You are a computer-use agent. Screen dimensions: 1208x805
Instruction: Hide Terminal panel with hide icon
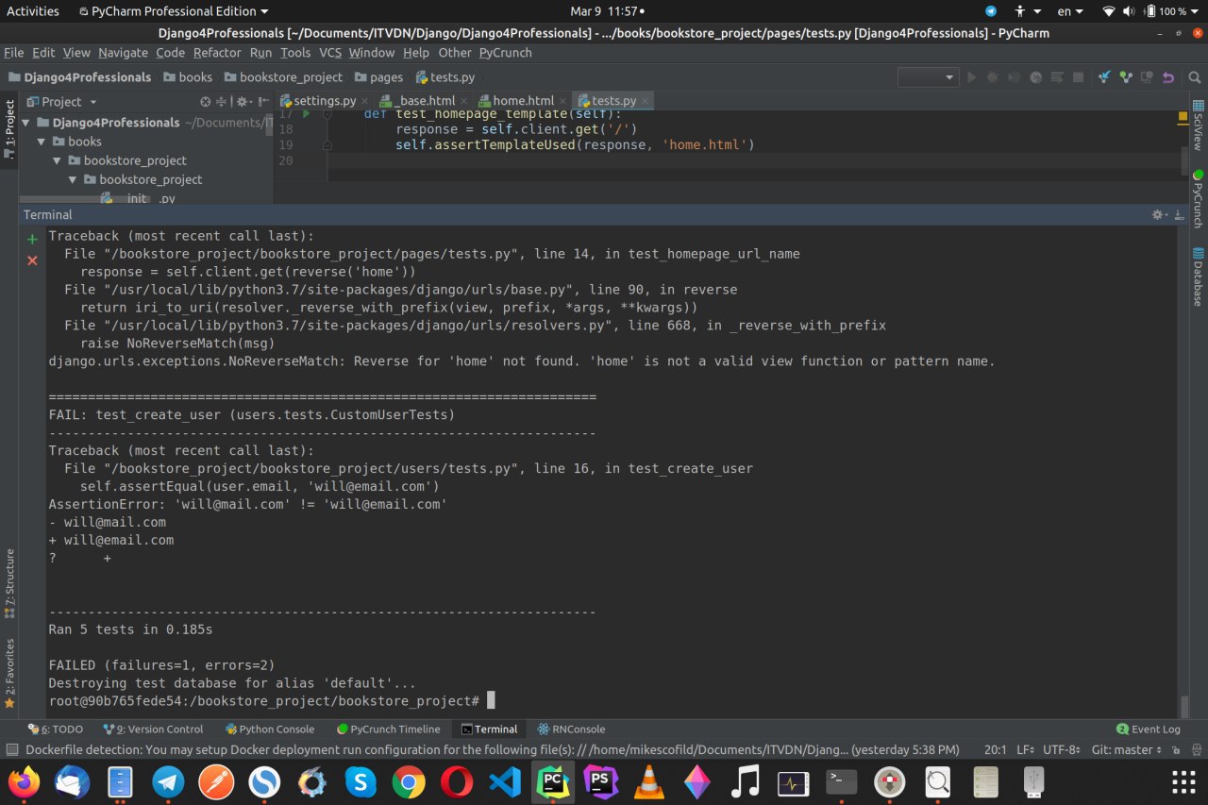click(1179, 215)
